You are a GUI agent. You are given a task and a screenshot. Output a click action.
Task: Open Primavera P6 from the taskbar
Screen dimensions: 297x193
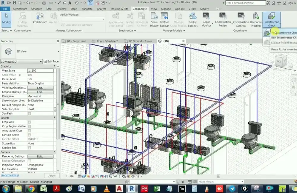pyautogui.click(x=144, y=189)
